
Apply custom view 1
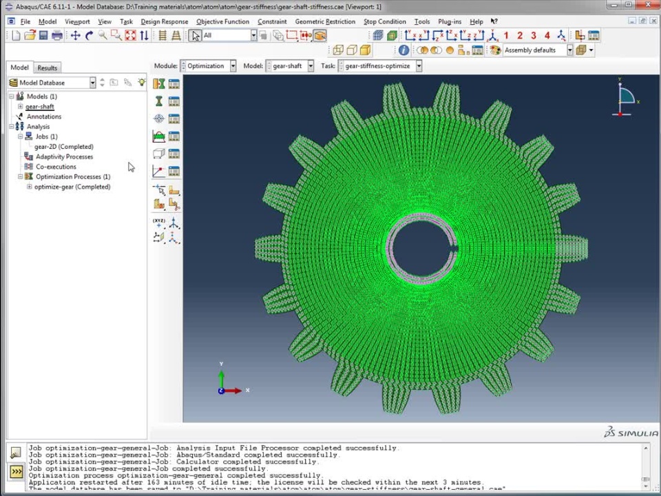pos(506,35)
